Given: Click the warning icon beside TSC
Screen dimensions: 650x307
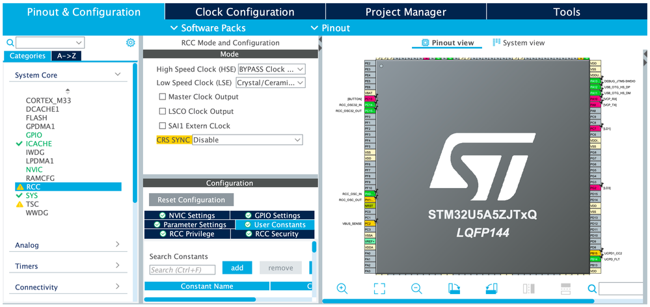Looking at the screenshot, I should click(x=20, y=204).
